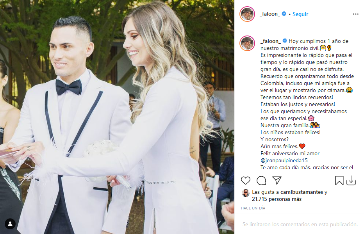Click the wedding photo

[x=117, y=117]
